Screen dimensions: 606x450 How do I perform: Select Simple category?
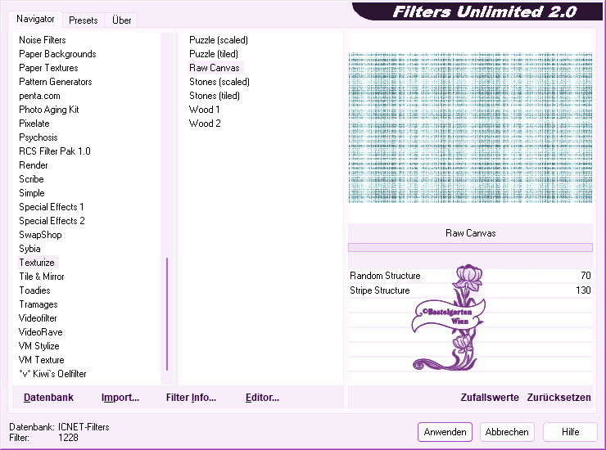pyautogui.click(x=32, y=193)
